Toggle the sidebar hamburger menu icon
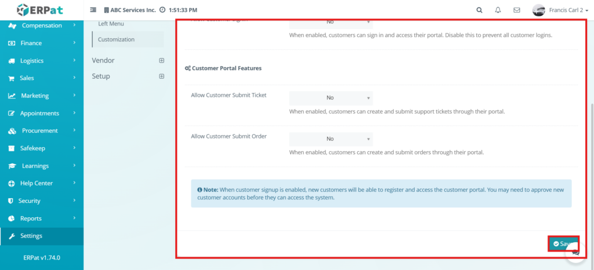This screenshot has width=594, height=270. pos(94,10)
